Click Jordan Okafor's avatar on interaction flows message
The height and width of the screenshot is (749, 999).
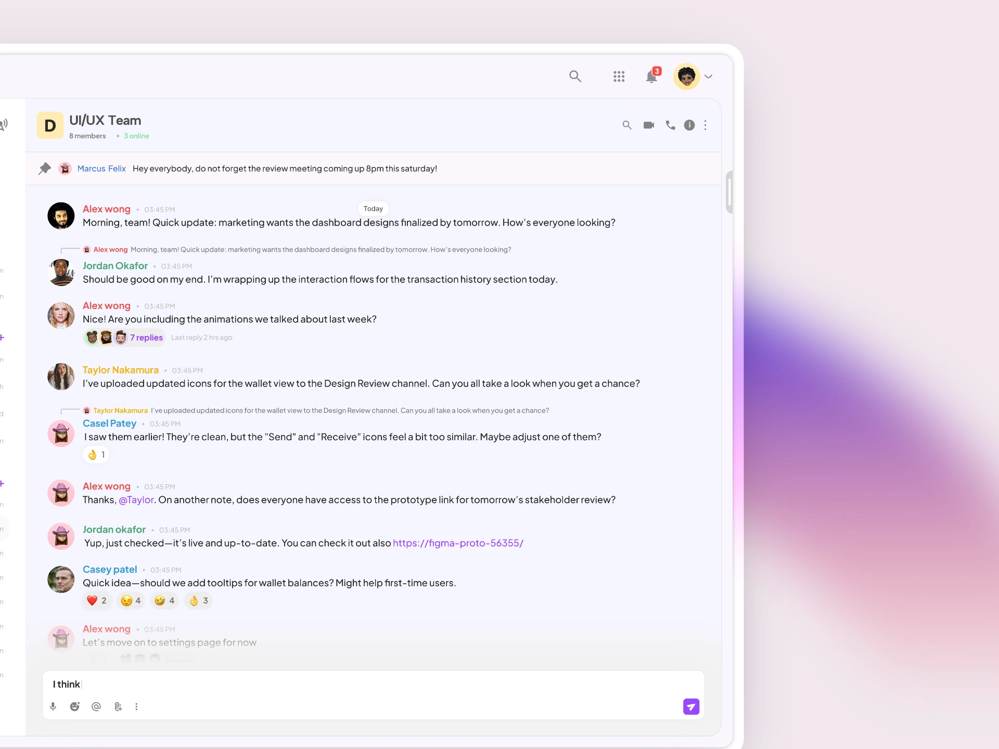pos(61,273)
